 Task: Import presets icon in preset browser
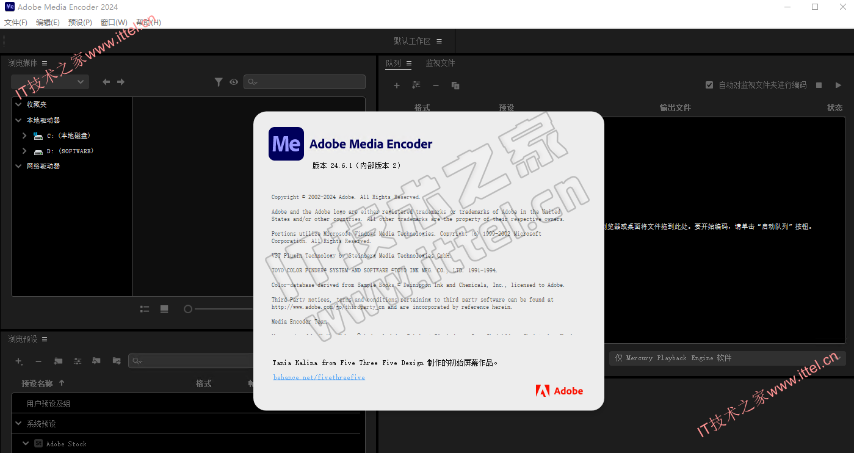click(x=96, y=361)
